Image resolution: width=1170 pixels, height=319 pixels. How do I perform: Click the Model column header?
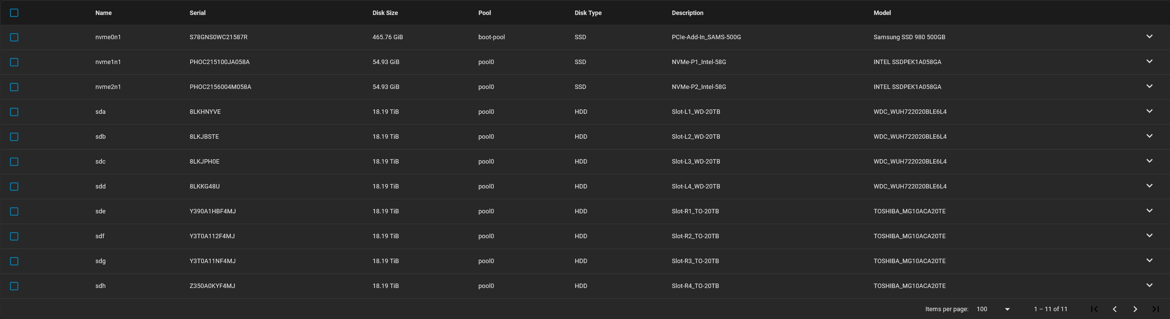[x=882, y=13]
